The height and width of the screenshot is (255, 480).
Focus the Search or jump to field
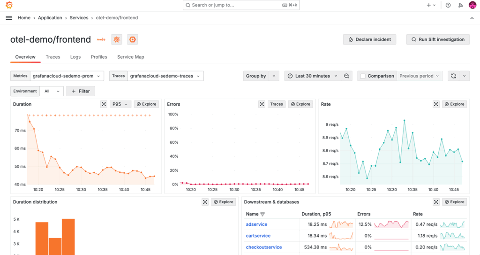coord(241,5)
